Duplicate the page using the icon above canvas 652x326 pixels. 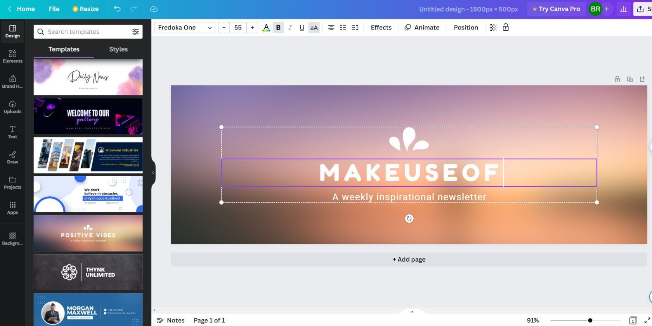pos(630,79)
